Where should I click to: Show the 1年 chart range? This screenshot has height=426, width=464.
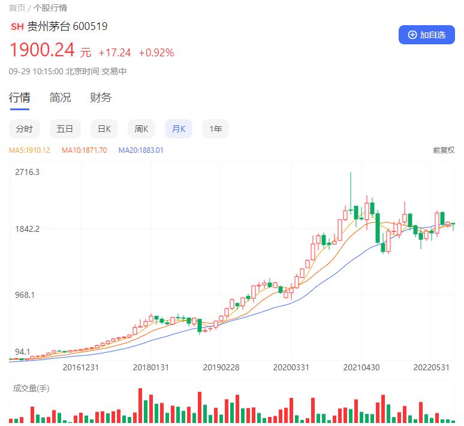pyautogui.click(x=215, y=129)
